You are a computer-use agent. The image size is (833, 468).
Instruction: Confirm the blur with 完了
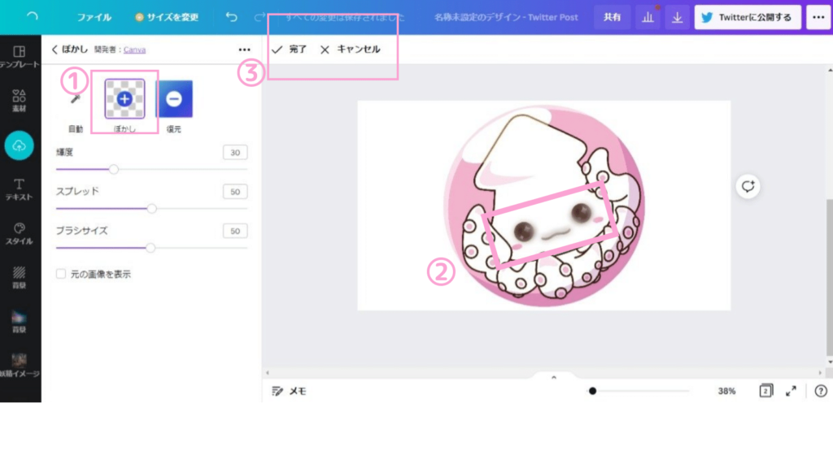click(x=290, y=50)
